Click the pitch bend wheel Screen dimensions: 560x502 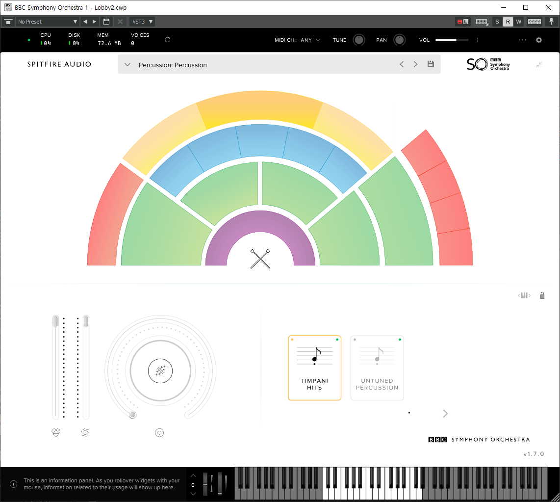point(205,484)
